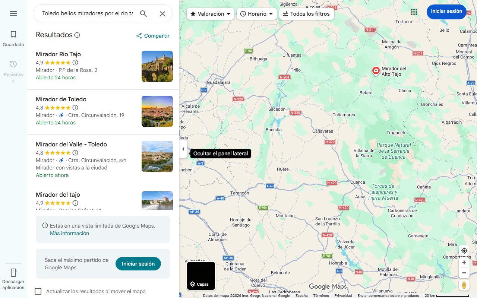Clear the search query with the X
The image size is (477, 298).
tap(162, 13)
